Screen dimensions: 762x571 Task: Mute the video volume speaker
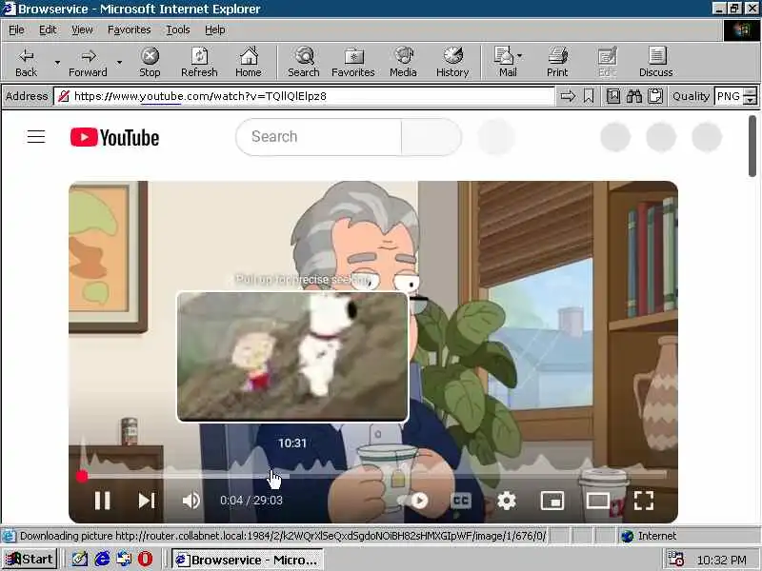(191, 501)
